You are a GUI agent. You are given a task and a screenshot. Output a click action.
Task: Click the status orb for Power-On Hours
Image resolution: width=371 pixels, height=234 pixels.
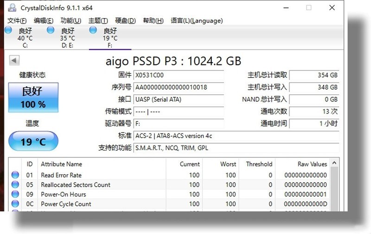point(15,194)
